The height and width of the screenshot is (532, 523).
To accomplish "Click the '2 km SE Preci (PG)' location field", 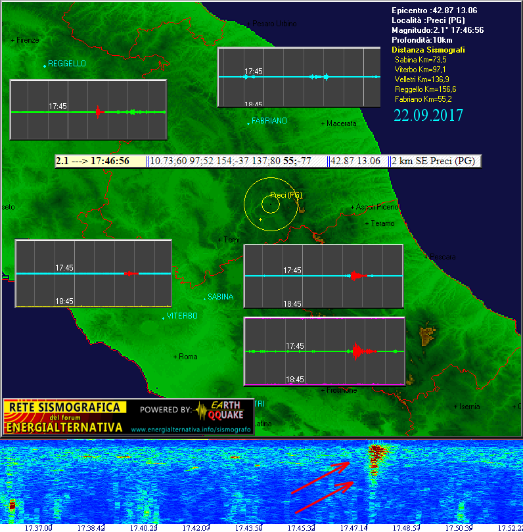I will point(435,161).
